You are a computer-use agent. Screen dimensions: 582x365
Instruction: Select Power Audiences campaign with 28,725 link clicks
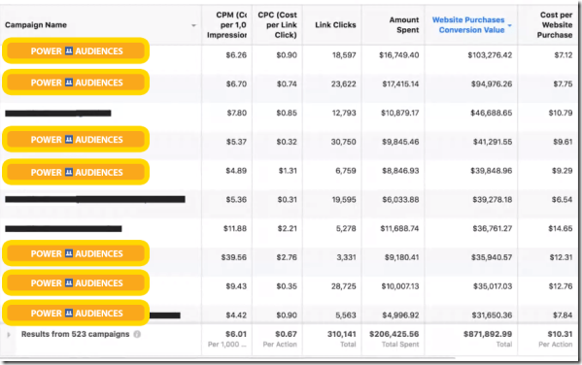tap(76, 283)
